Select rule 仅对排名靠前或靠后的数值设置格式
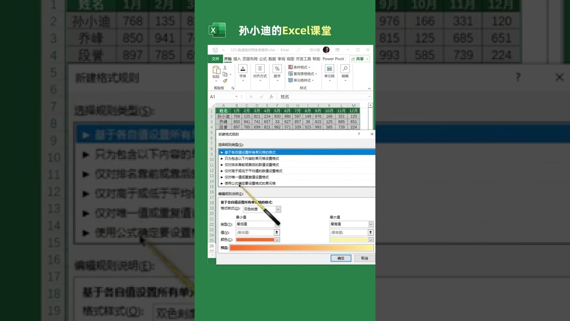570x321 pixels. click(297, 165)
